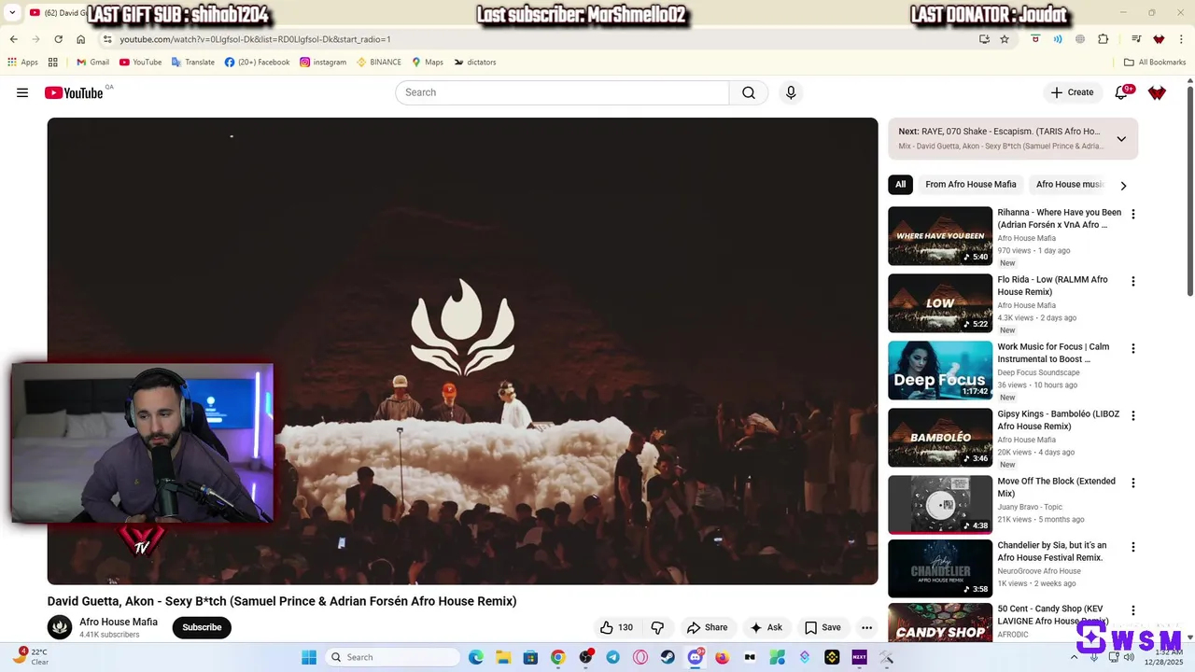This screenshot has height=672, width=1195.
Task: Play the Rihanna Where Have You Been thumbnail
Action: tap(940, 235)
